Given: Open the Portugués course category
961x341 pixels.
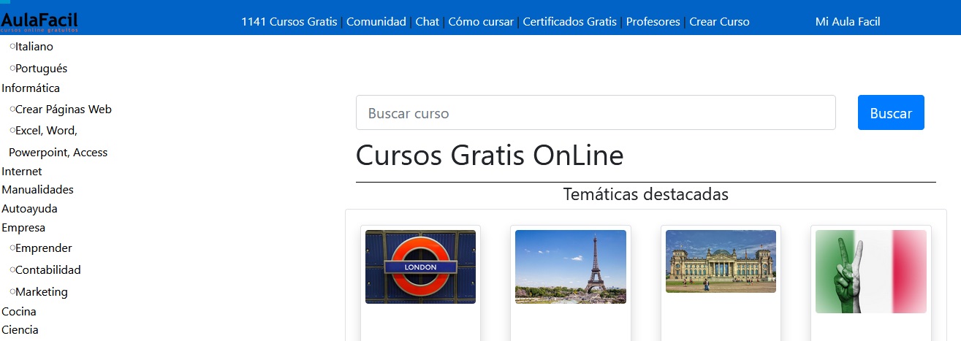Looking at the screenshot, I should [x=41, y=69].
